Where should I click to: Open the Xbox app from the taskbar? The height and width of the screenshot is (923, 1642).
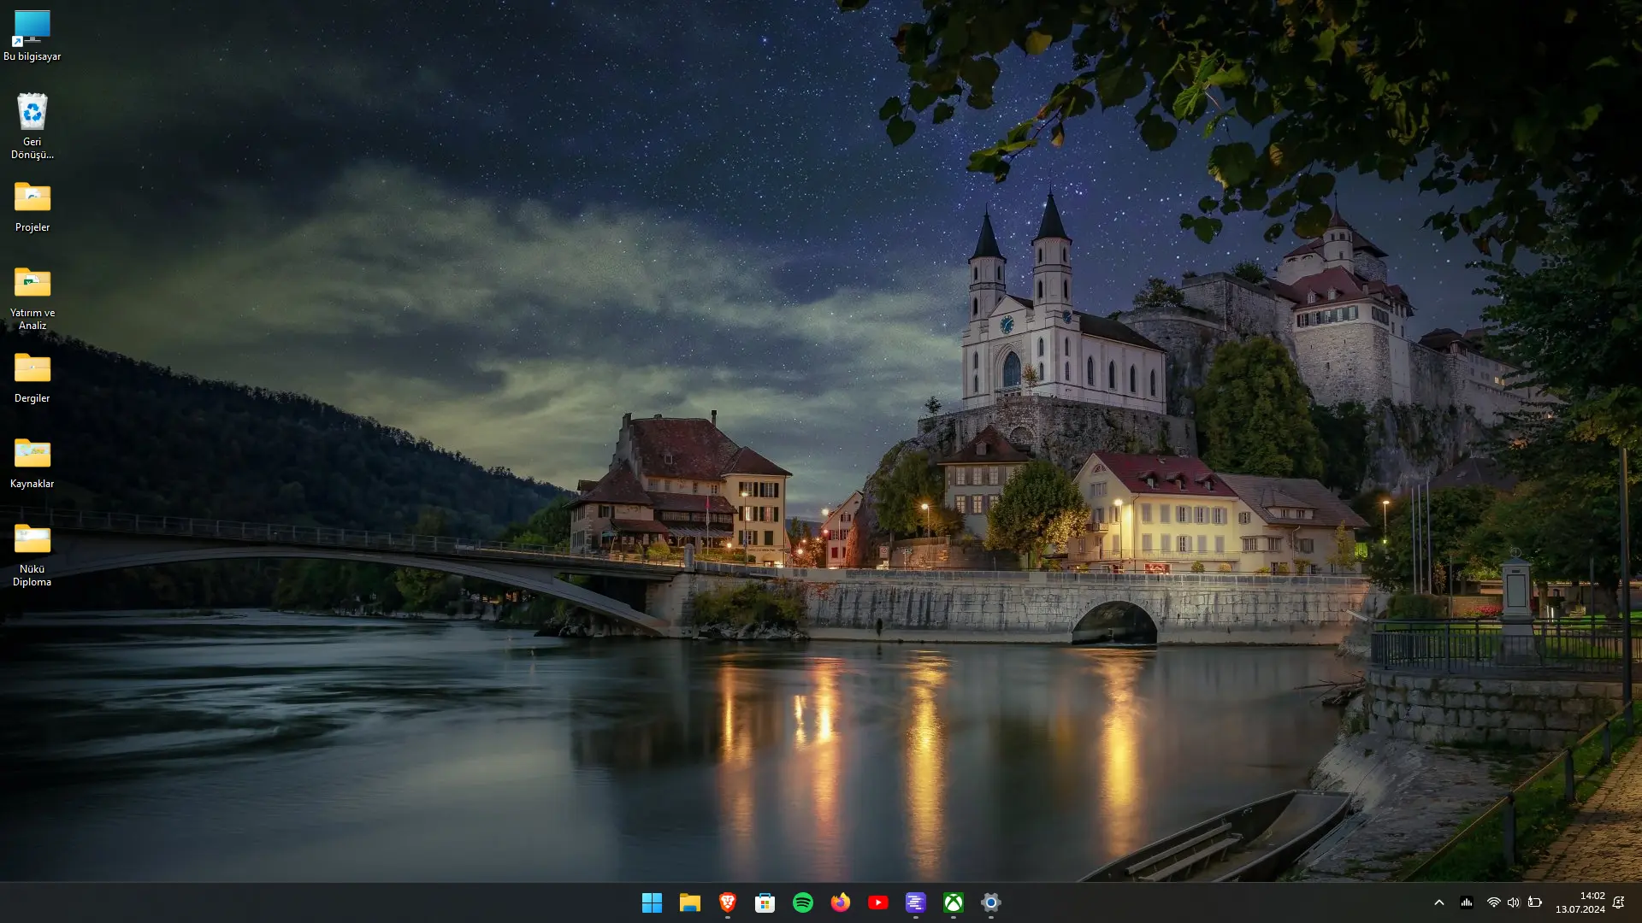pyautogui.click(x=953, y=902)
